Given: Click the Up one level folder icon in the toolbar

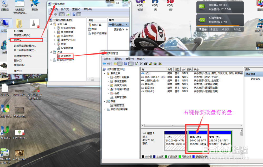Looking at the screenshot, I should pos(115,64).
